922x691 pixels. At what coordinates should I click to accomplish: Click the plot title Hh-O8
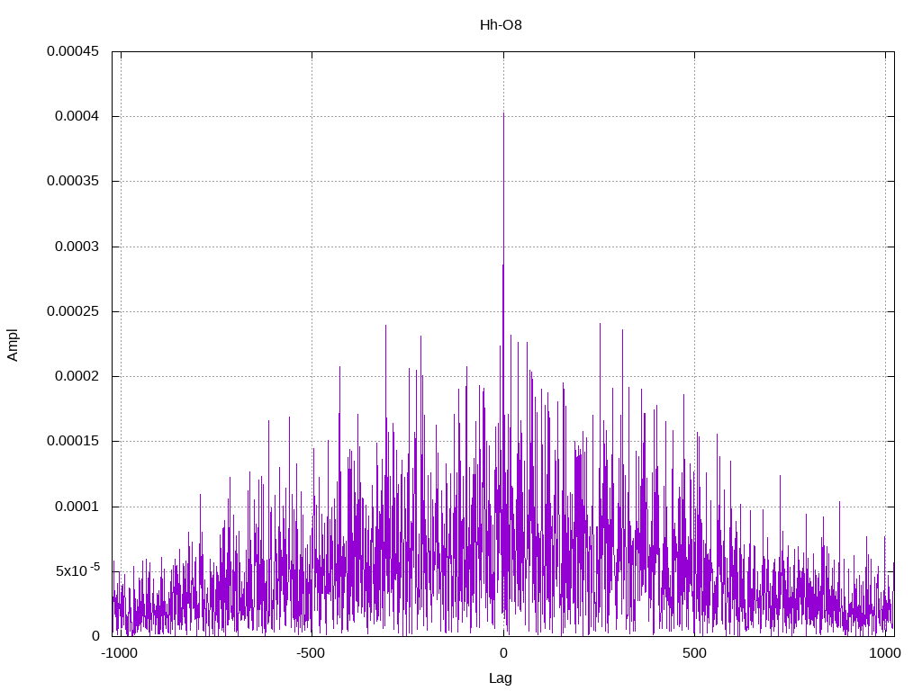pyautogui.click(x=501, y=25)
